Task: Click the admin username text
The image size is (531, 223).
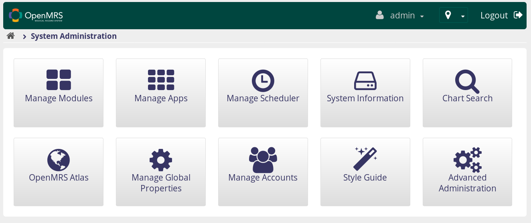Action: tap(402, 15)
